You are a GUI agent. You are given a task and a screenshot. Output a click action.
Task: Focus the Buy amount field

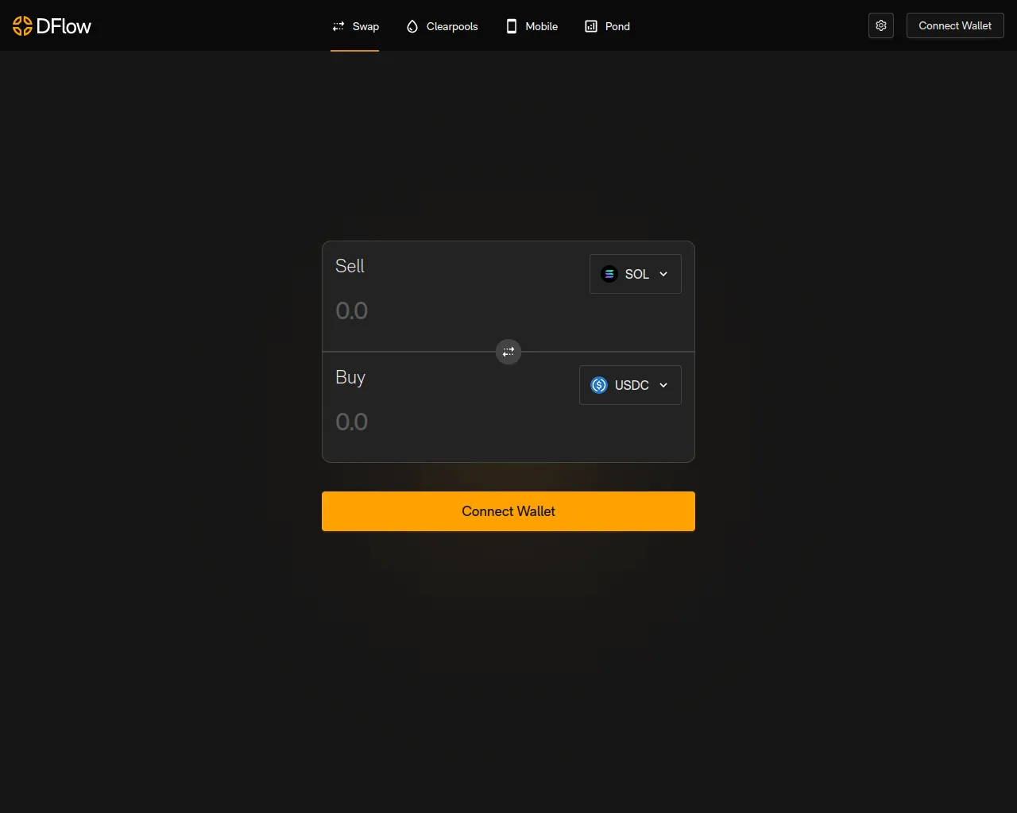pyautogui.click(x=454, y=422)
